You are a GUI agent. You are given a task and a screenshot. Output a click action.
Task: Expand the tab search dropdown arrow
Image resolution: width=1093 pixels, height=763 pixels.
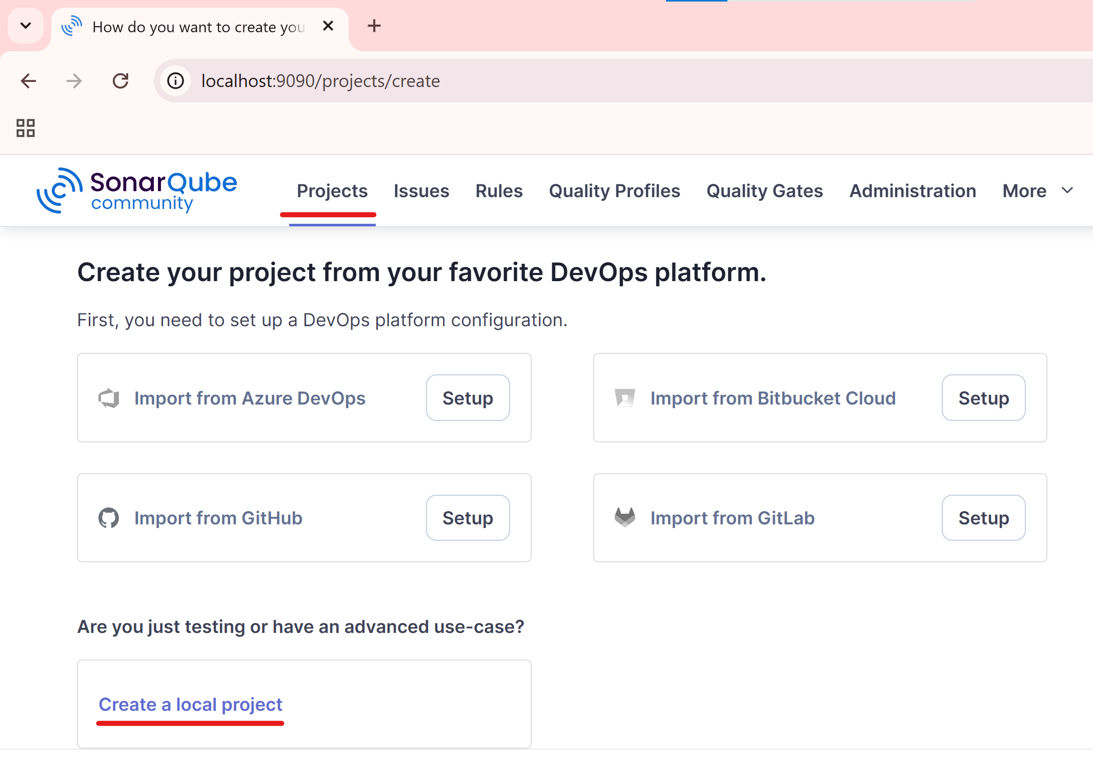click(x=26, y=26)
